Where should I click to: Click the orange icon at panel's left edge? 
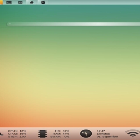(1, 2)
